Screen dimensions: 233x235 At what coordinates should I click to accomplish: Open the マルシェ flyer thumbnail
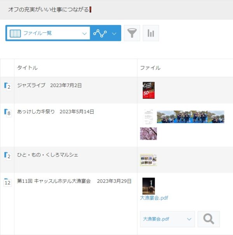pos(148,160)
